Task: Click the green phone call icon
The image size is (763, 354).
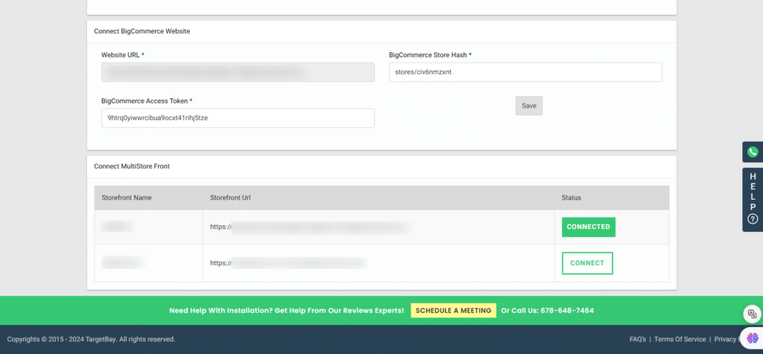Action: click(x=753, y=152)
